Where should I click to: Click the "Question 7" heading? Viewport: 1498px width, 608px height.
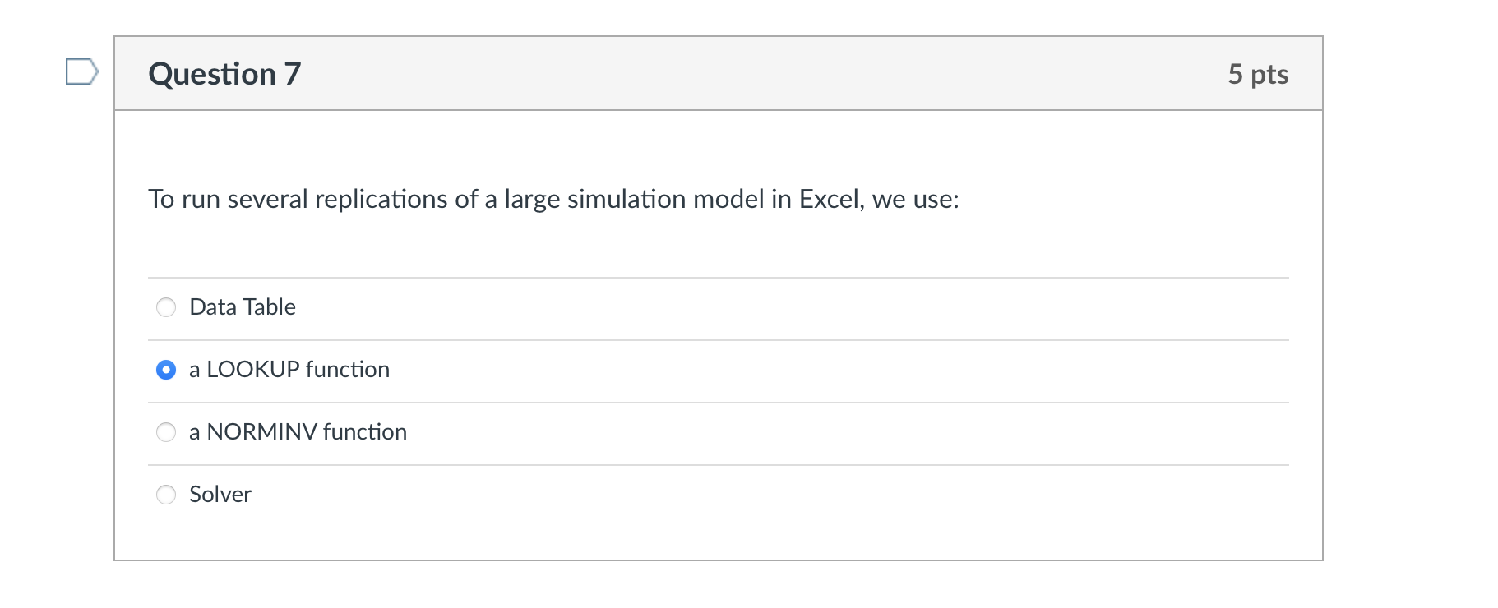coord(224,74)
